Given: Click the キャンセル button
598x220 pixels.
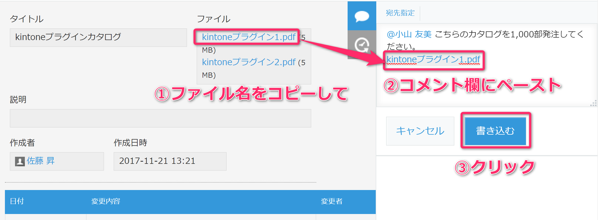Looking at the screenshot, I should click(x=420, y=131).
